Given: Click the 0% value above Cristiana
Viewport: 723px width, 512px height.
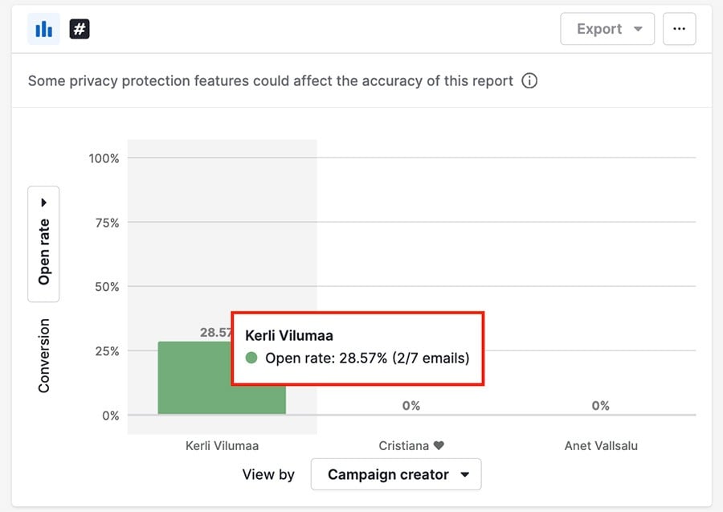Looking at the screenshot, I should 411,406.
